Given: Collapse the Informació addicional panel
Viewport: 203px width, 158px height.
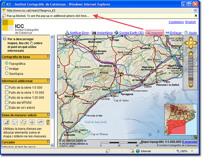Looking at the screenshot, I should [x=48, y=80].
